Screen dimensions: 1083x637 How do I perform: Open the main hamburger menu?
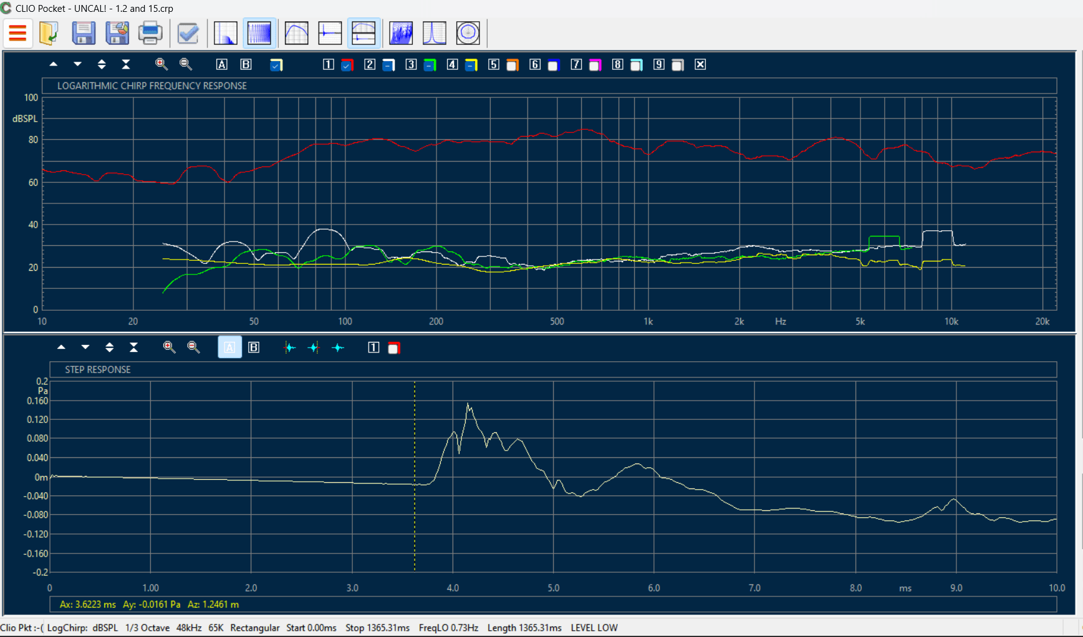pos(17,33)
